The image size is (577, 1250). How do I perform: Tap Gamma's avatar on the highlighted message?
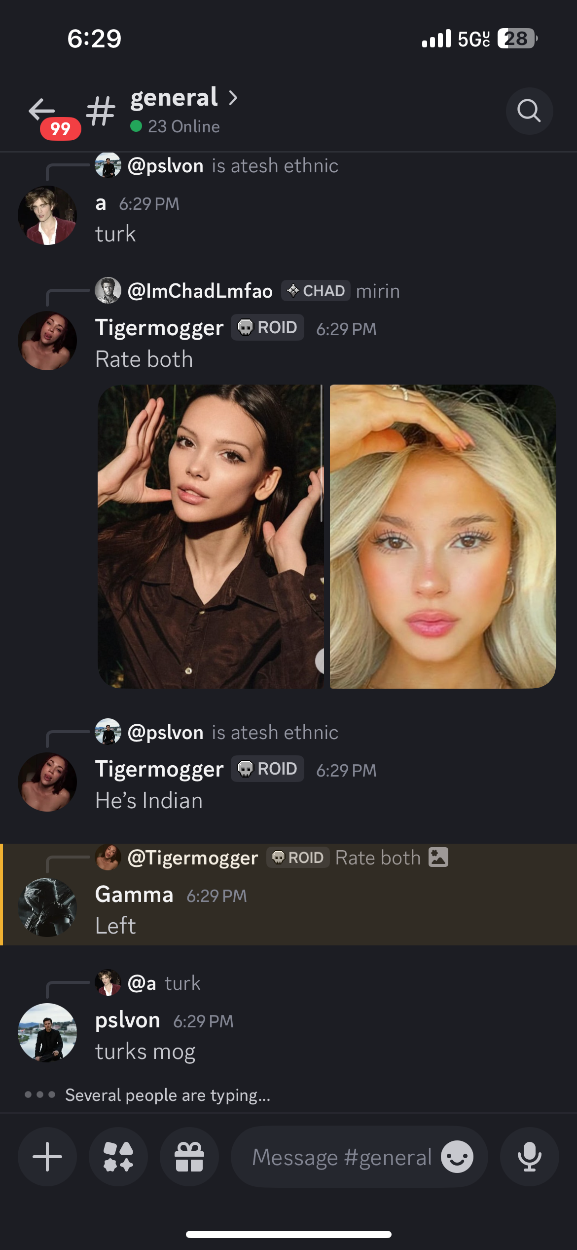pyautogui.click(x=47, y=907)
